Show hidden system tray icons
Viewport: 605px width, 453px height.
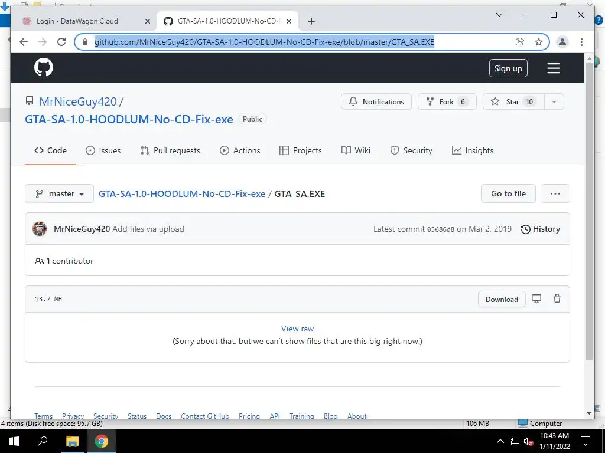[500, 441]
